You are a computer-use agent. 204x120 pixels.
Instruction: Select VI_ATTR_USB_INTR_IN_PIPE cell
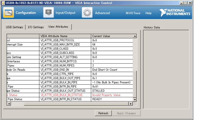[65, 87]
